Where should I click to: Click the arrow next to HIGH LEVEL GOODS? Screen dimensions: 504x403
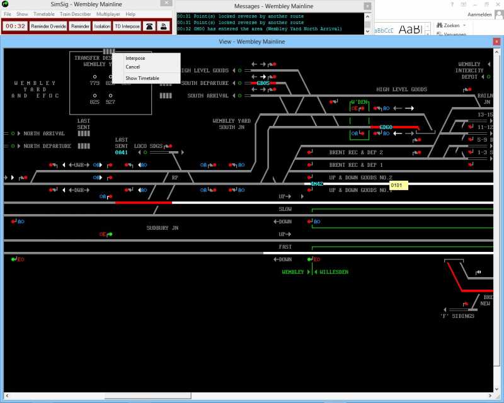click(x=234, y=71)
